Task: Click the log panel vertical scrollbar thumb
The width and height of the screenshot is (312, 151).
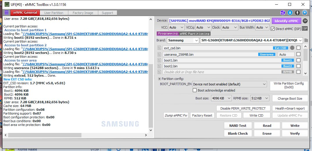Action: point(151,96)
